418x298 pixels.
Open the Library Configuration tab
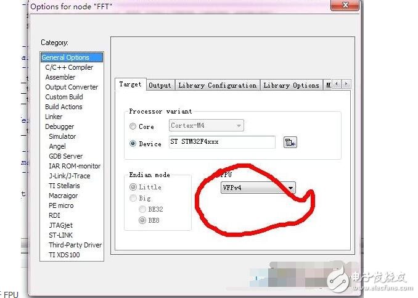click(217, 85)
